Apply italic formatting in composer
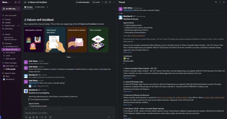The image size is (227, 119). 30,109
